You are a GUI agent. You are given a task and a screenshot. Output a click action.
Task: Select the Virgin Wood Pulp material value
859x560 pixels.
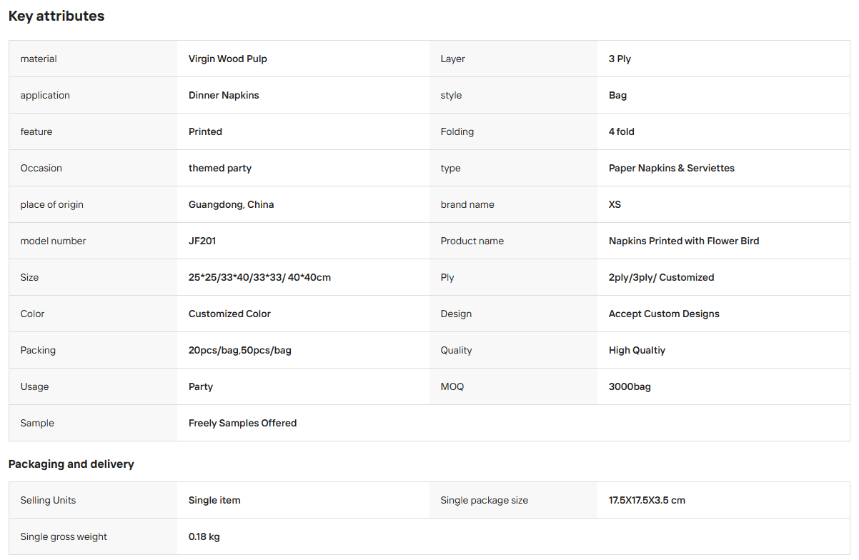pyautogui.click(x=228, y=59)
